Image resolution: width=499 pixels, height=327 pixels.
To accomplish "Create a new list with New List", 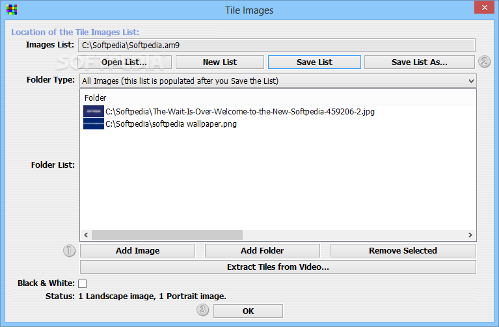I will pyautogui.click(x=220, y=62).
